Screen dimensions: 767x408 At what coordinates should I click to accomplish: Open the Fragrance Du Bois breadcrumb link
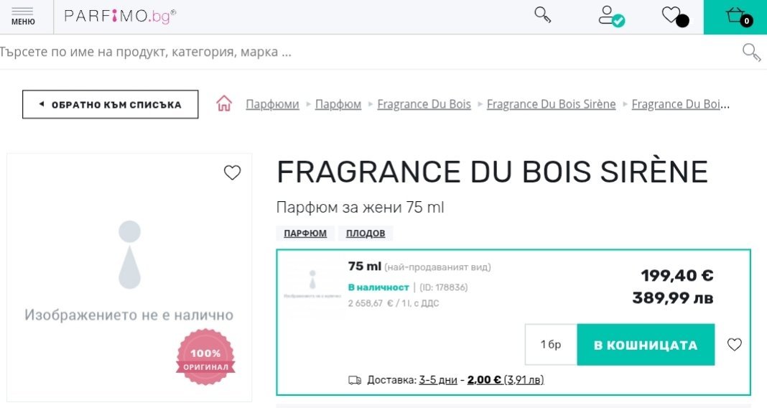tap(424, 104)
